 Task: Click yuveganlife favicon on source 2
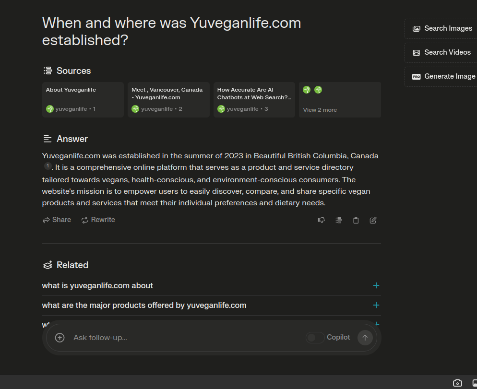(135, 109)
